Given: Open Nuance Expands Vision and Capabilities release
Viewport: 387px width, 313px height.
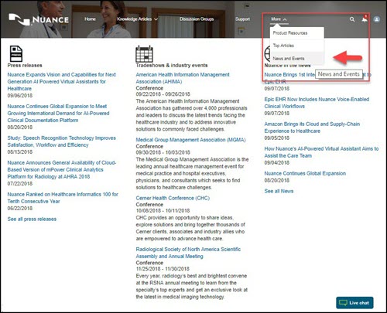Looking at the screenshot, I should pos(62,81).
